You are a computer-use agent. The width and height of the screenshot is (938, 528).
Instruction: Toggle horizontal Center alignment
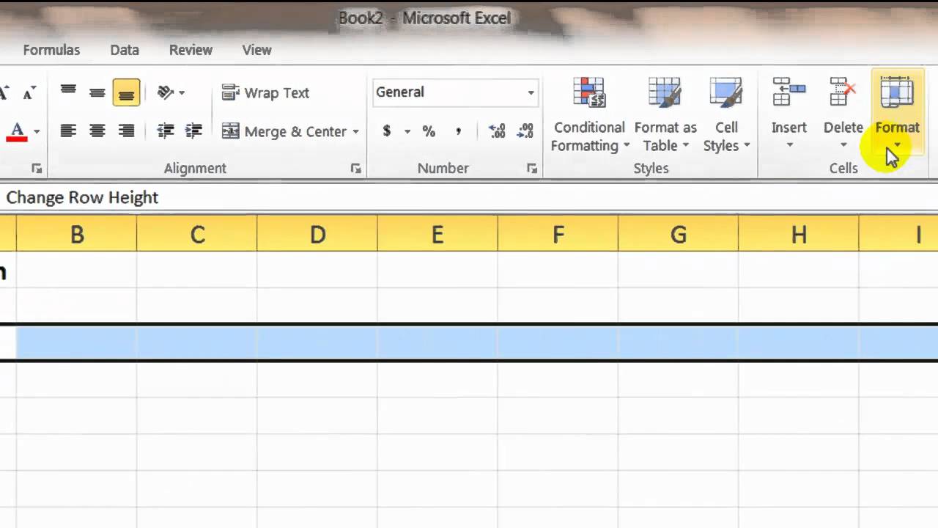pyautogui.click(x=97, y=131)
